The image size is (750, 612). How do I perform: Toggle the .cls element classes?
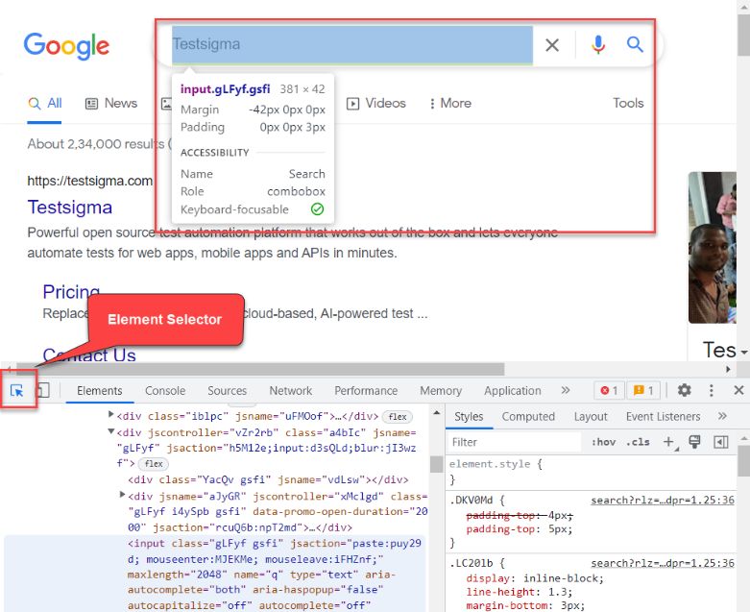point(638,442)
